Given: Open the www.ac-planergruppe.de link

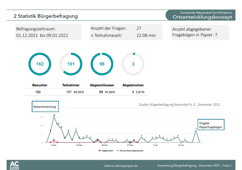Looking at the screenshot, I should [121, 166].
